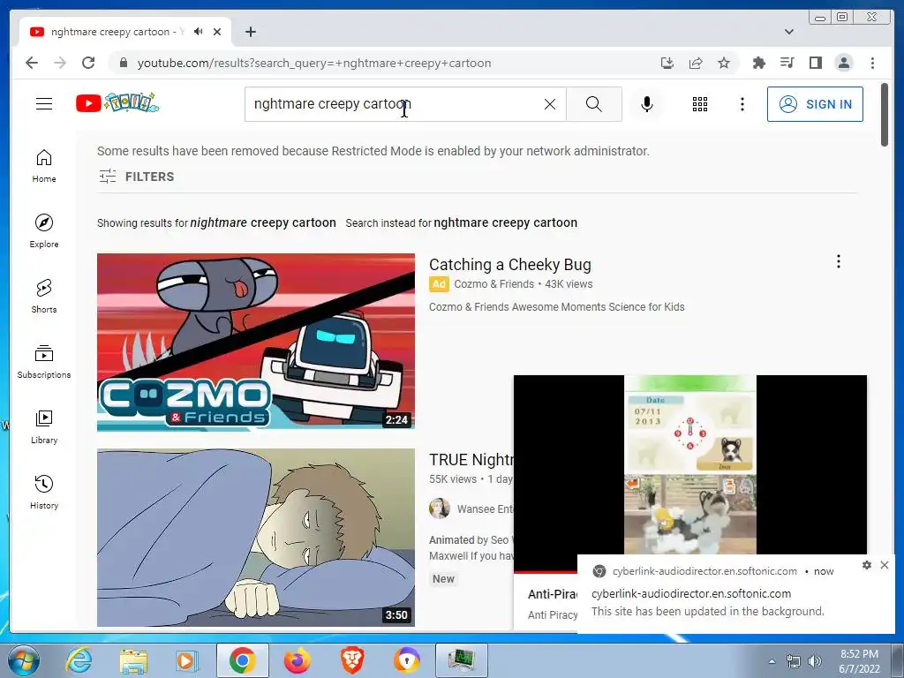Open Chrome extensions puzzle icon
This screenshot has height=678, width=904.
pyautogui.click(x=758, y=63)
